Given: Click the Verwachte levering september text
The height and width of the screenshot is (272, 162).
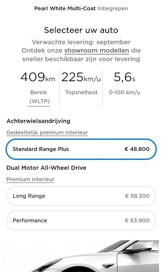Looking at the screenshot, I should (81, 42).
